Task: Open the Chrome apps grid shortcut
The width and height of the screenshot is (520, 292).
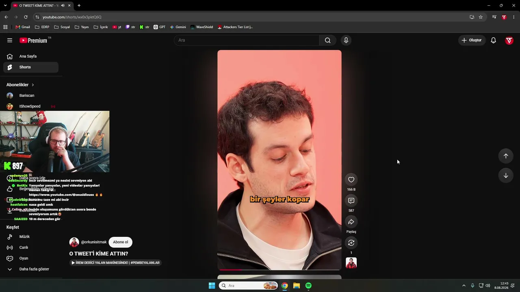Action: pos(5,27)
